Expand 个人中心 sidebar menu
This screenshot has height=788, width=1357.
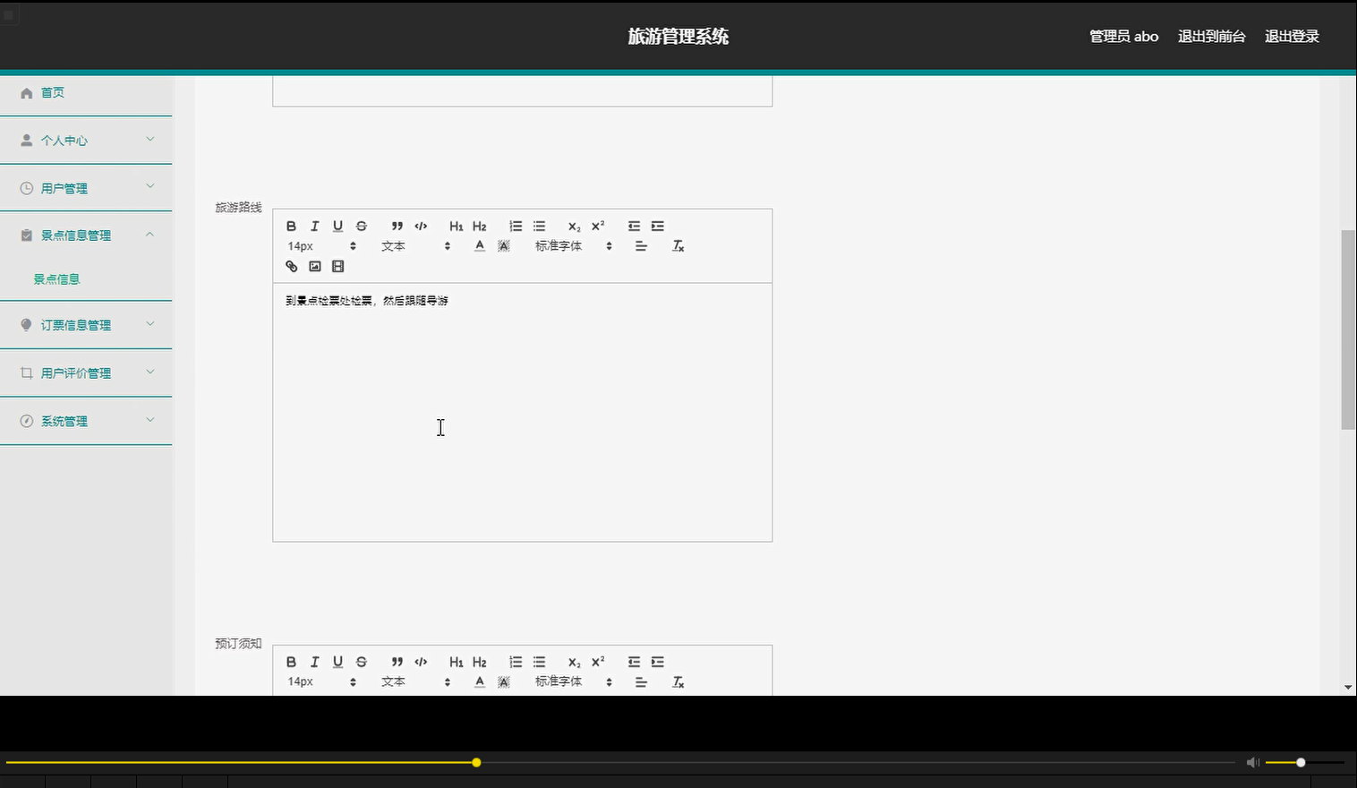(x=86, y=141)
